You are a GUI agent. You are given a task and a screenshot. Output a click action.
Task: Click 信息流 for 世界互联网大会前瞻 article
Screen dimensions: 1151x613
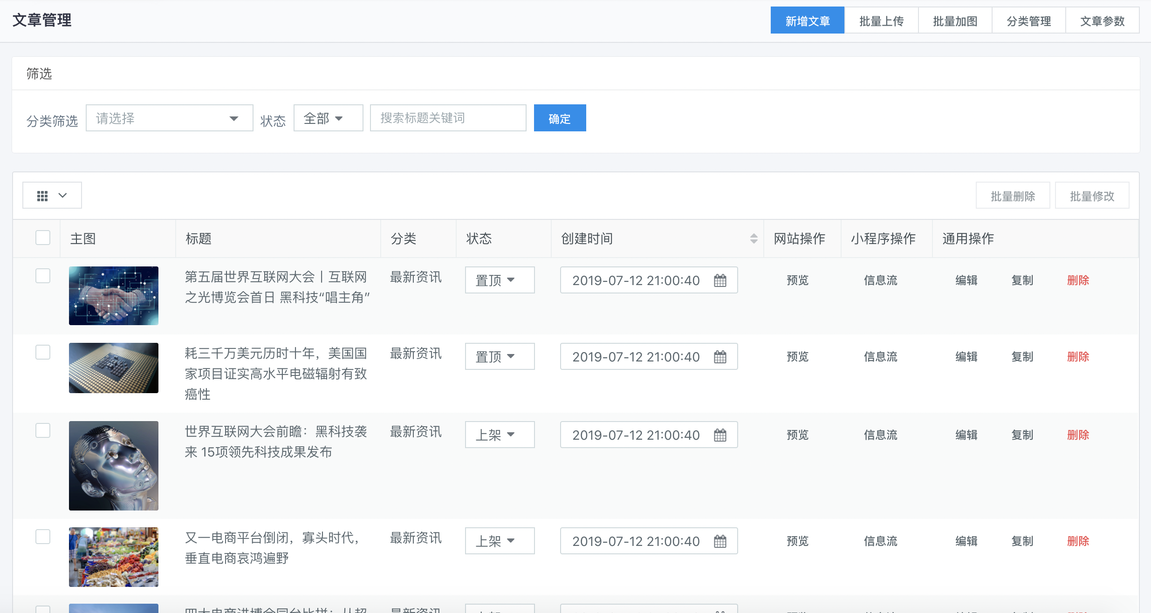click(x=880, y=435)
